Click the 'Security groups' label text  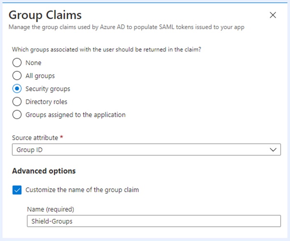(48, 89)
